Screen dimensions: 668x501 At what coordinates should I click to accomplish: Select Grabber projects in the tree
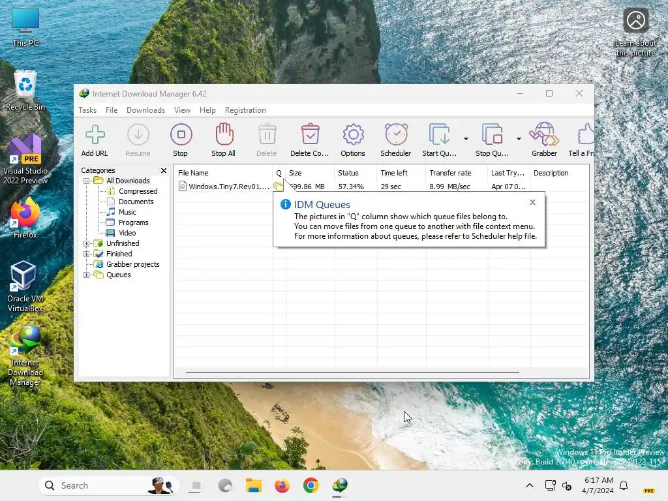(132, 264)
